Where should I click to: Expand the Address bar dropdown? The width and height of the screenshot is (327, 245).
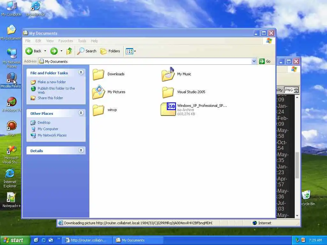tap(254, 61)
